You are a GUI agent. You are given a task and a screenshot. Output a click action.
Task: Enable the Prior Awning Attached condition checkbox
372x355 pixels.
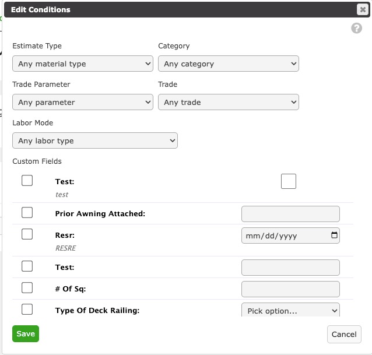tap(27, 213)
